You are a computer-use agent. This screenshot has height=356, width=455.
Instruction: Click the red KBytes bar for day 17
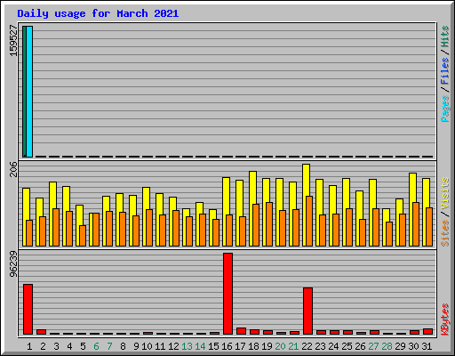(241, 331)
